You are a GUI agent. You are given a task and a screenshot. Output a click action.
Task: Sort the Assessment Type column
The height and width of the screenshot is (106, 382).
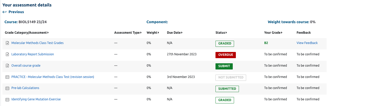141,33
